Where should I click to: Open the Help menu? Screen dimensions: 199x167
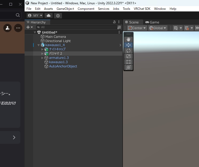click(173, 9)
